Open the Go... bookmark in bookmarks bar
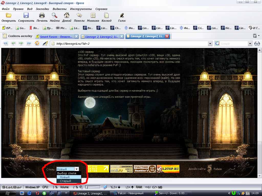This screenshot has height=196, width=262. coord(20,28)
